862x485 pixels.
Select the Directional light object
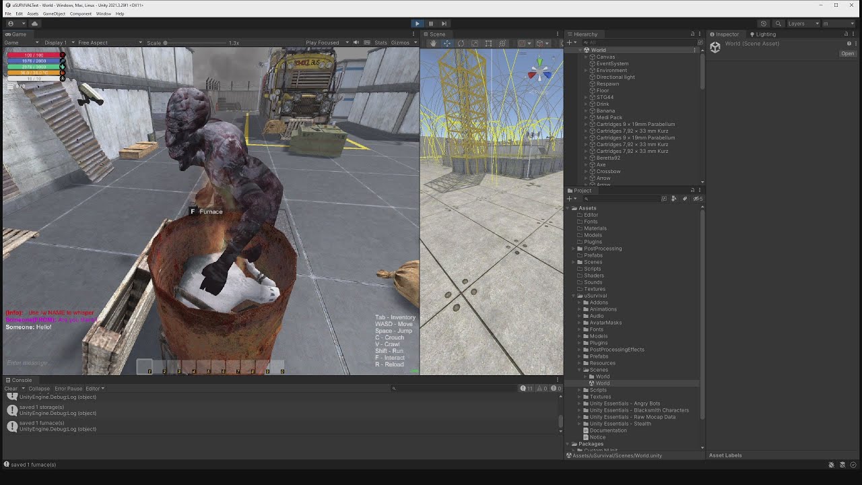click(615, 77)
